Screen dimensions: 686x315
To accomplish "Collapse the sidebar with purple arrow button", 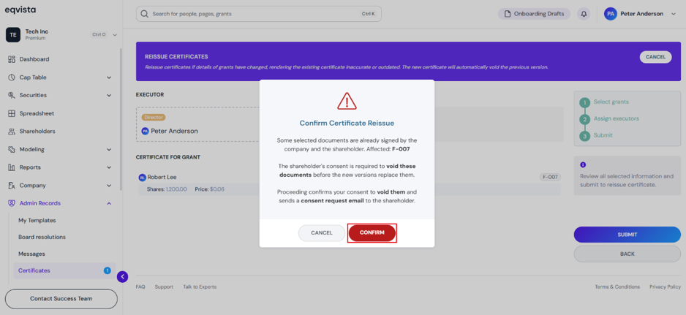I will [x=123, y=276].
